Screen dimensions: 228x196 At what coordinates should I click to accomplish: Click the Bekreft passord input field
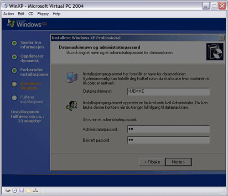coord(168,140)
